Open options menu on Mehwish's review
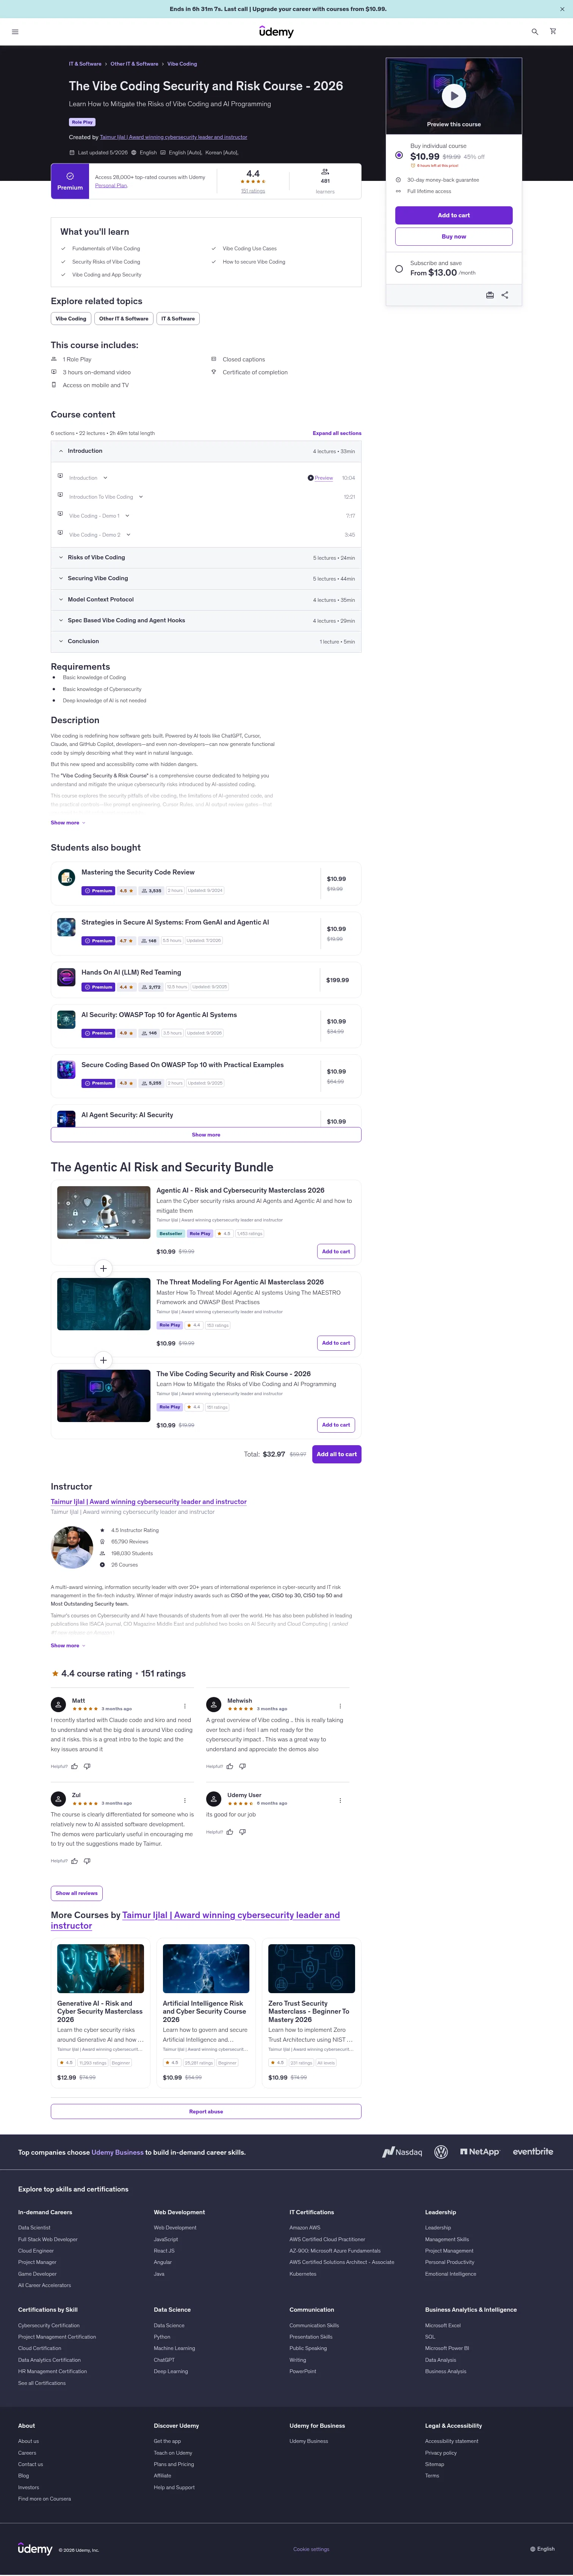The height and width of the screenshot is (2576, 573). click(x=340, y=1707)
